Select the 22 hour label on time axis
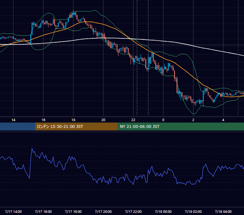This screenshot has width=244, height=215. click(x=133, y=120)
